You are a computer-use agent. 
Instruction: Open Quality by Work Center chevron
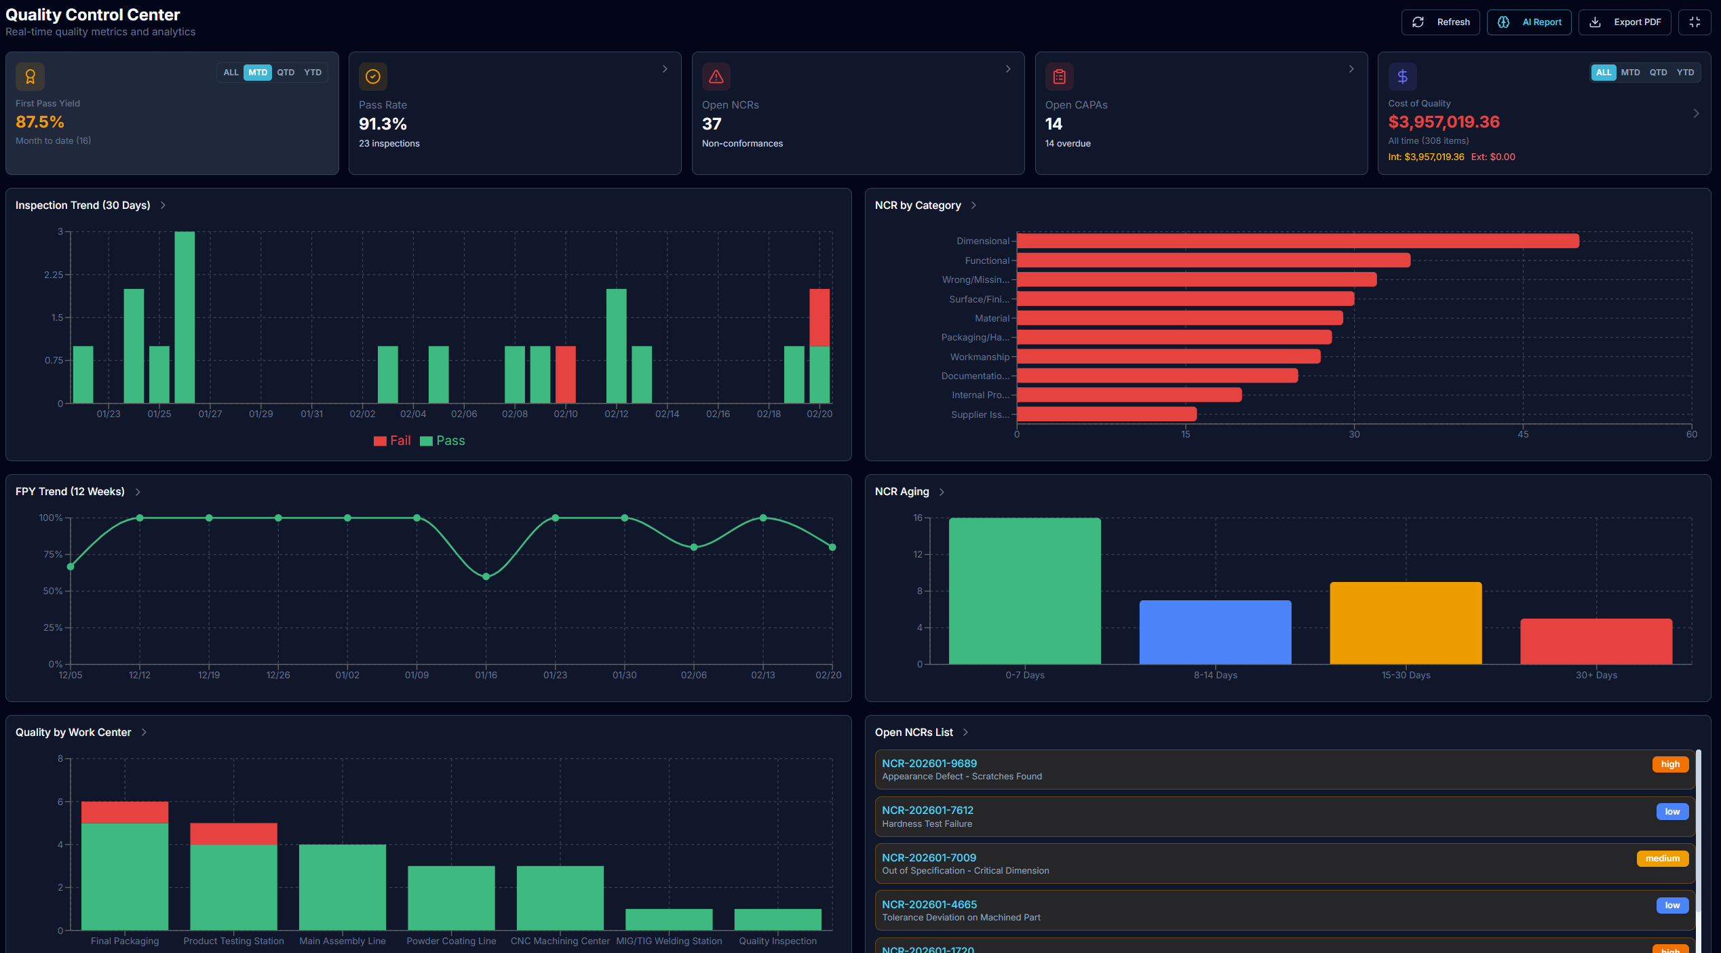tap(144, 733)
